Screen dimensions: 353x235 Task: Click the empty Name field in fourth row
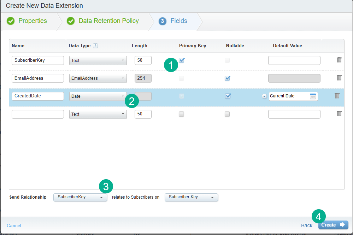[38, 114]
